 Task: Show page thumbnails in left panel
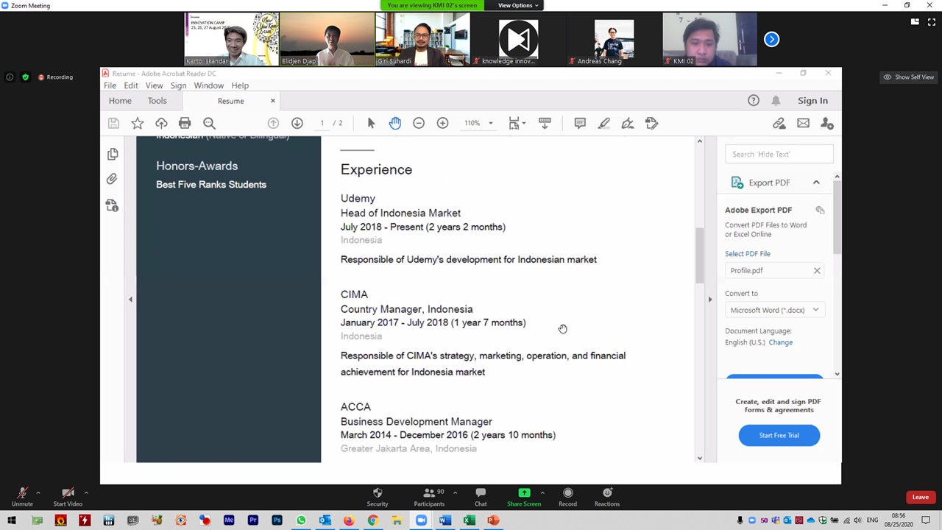point(113,154)
